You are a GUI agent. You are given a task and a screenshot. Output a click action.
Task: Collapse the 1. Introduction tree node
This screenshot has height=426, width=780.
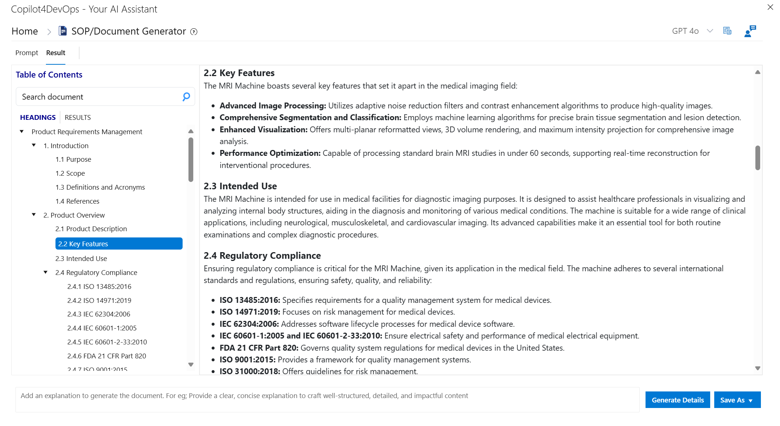tap(34, 145)
